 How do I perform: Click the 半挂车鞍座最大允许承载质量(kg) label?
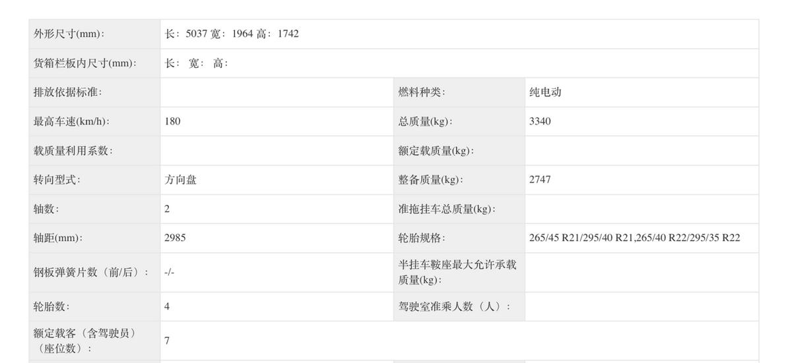coord(457,272)
